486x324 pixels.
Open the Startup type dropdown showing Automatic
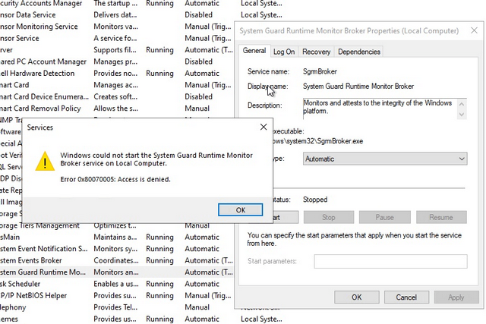[385, 159]
